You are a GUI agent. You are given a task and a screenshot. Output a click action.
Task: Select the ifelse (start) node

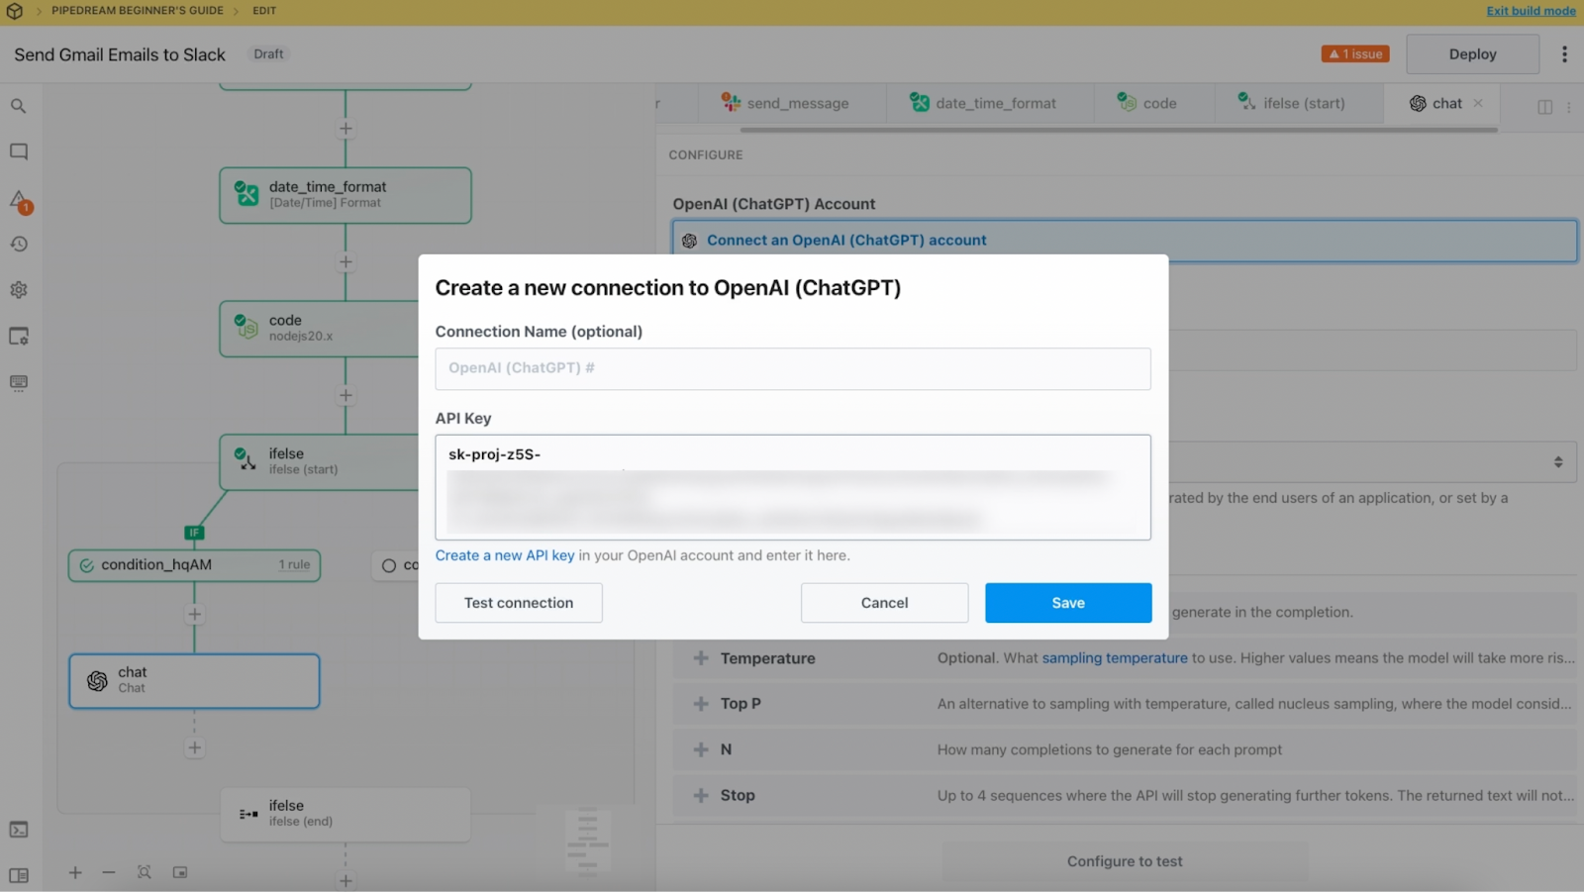(319, 461)
